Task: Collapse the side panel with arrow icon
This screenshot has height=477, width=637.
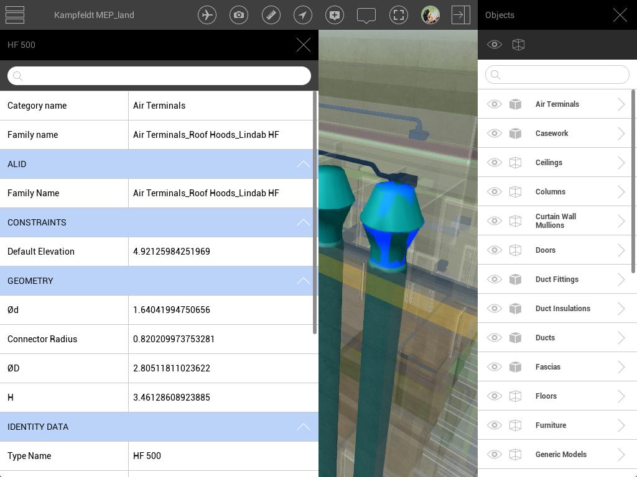Action: click(461, 15)
